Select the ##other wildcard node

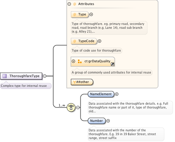[x=82, y=82]
